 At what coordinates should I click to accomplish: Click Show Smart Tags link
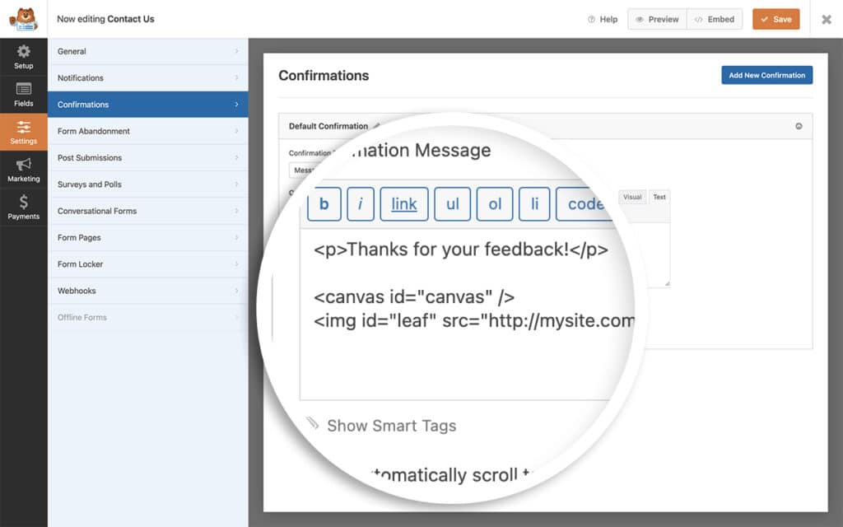[391, 426]
